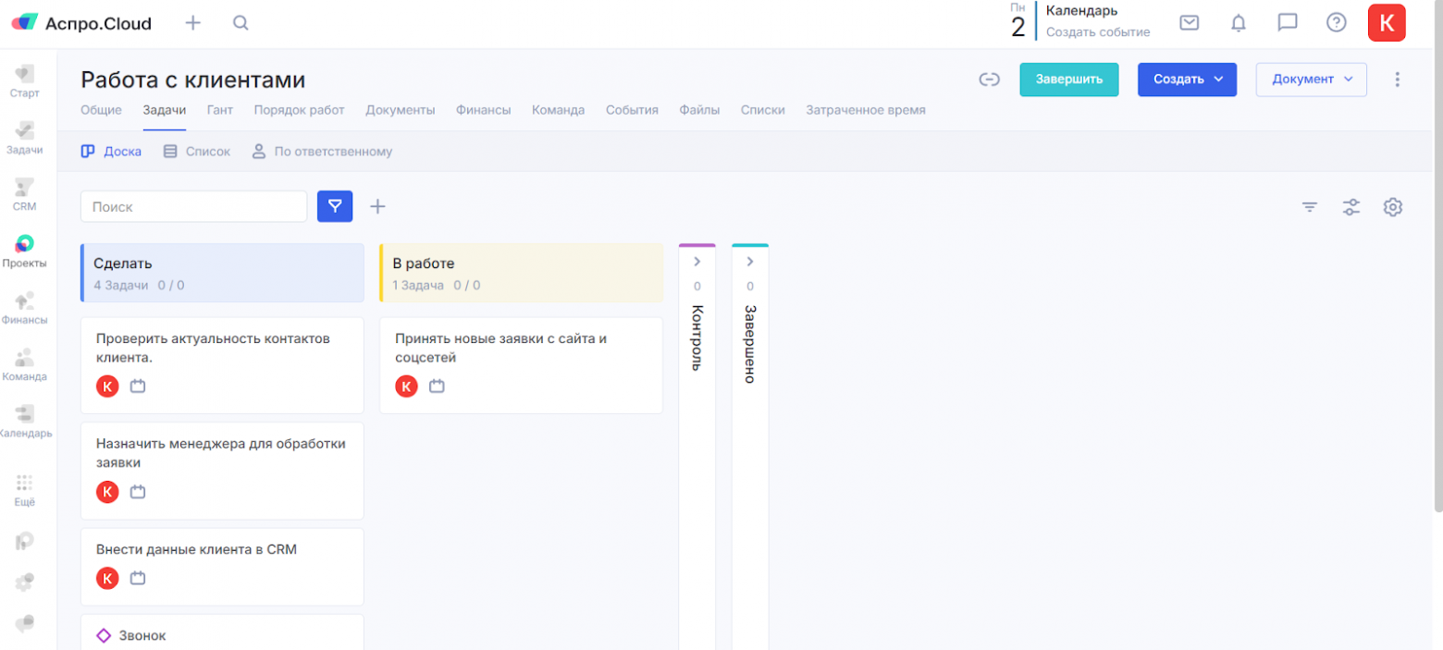Screen dimensions: 1443x650
Task: Expand the Завершено column
Action: point(750,262)
